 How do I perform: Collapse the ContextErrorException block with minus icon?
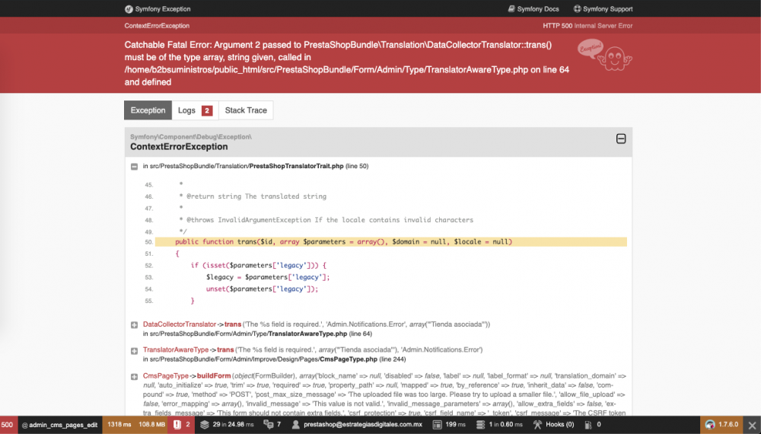point(621,139)
